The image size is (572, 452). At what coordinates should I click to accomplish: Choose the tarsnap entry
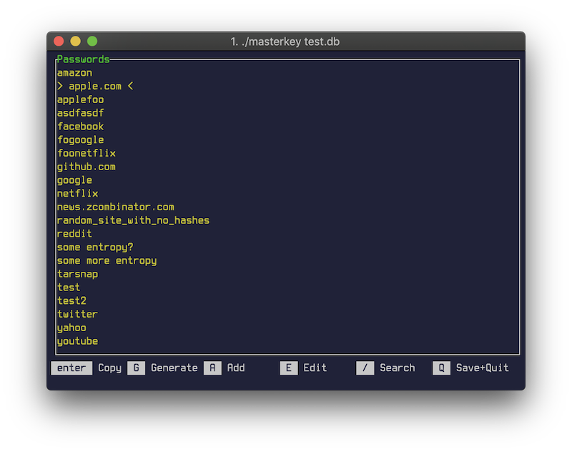pos(78,274)
